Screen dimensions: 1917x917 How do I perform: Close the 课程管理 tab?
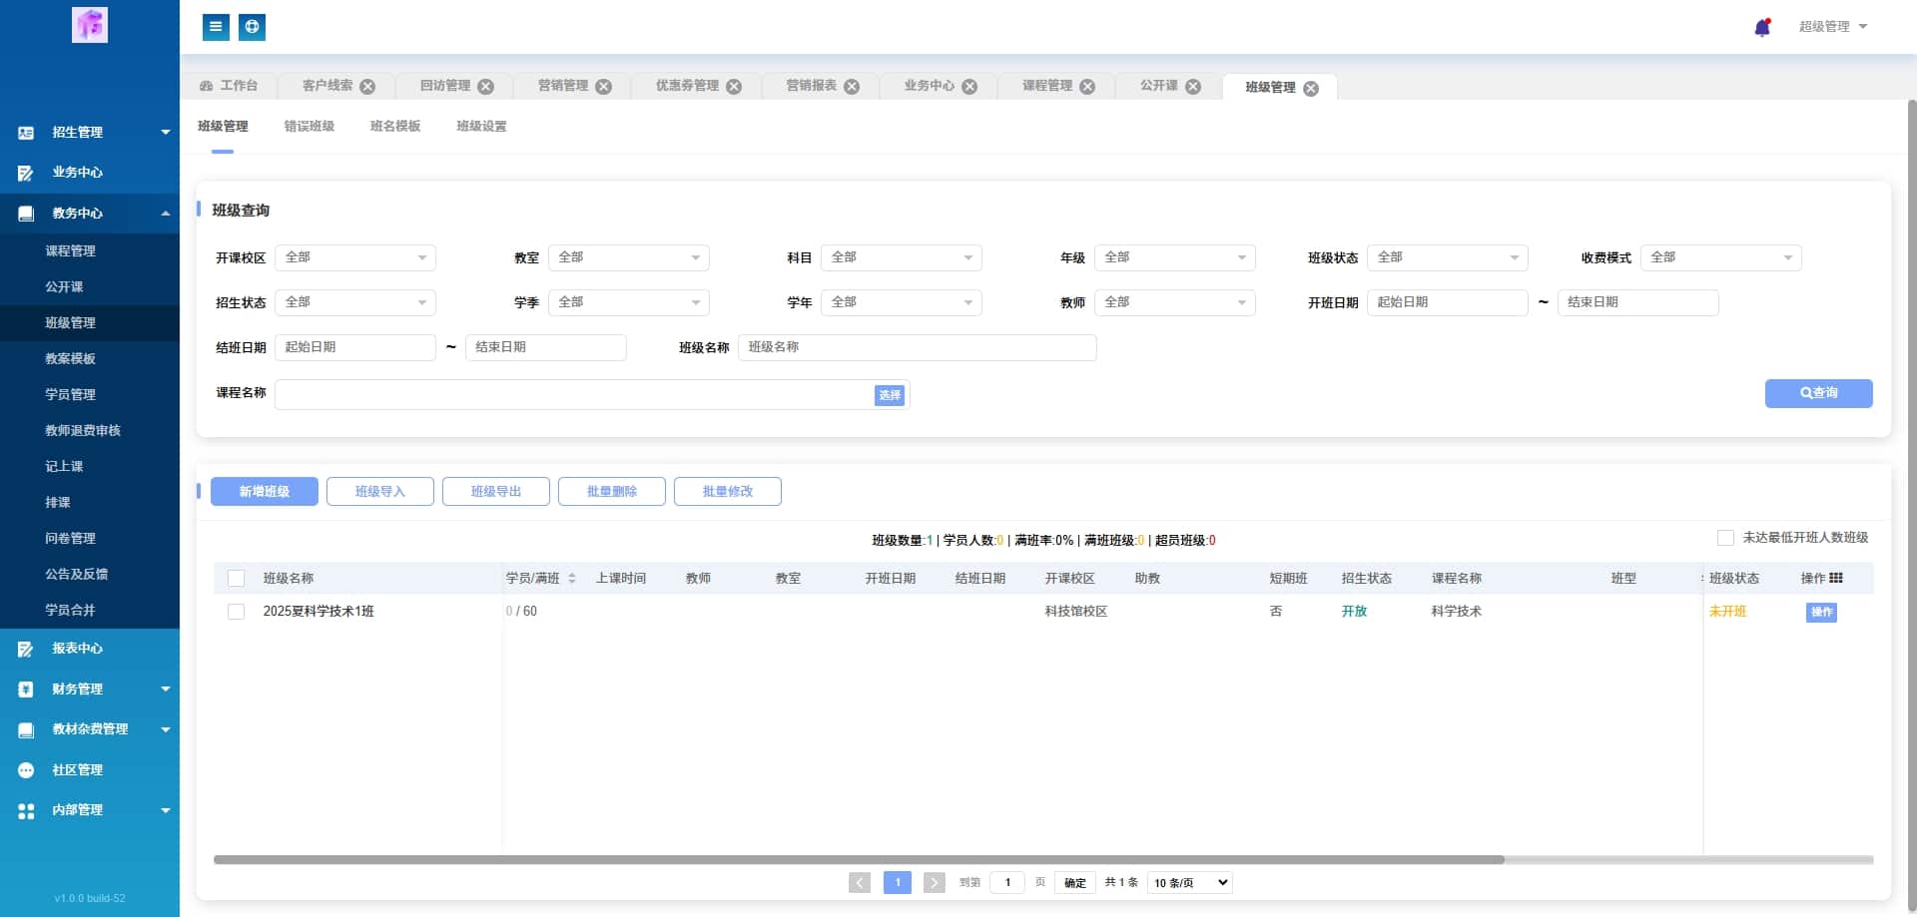(1087, 87)
